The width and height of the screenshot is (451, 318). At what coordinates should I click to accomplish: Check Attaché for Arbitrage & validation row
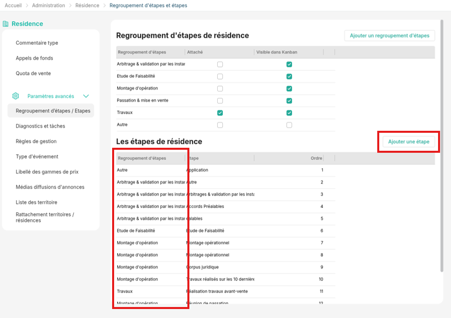click(220, 64)
